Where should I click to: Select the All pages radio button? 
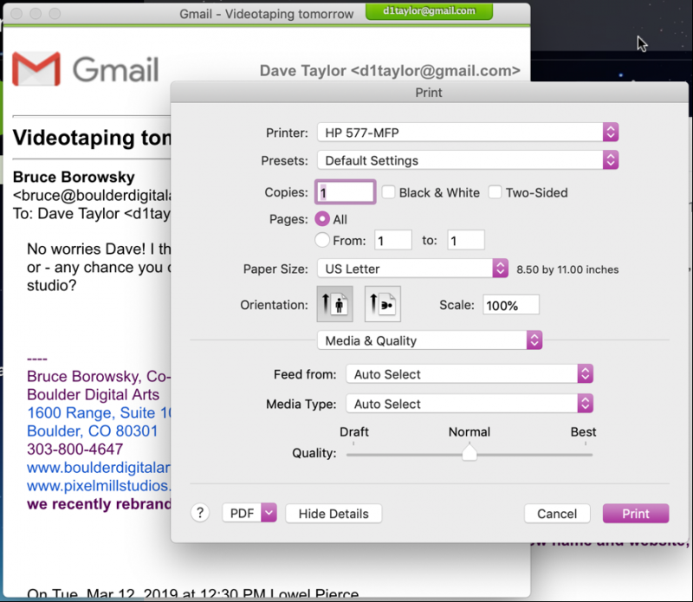[320, 219]
